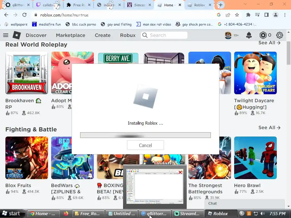See All Fighting & Battle games
Image resolution: width=291 pixels, height=218 pixels.
269,127
